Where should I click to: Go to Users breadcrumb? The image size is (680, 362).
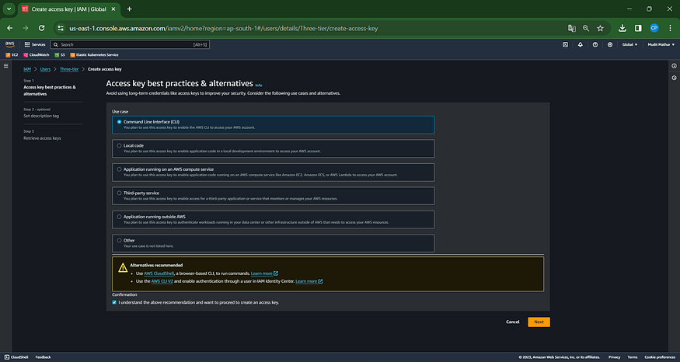[45, 69]
